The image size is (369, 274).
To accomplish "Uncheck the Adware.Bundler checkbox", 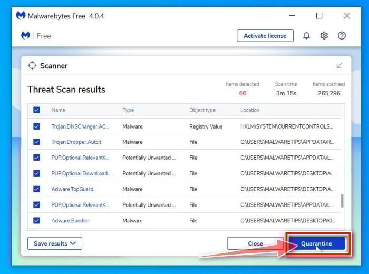I will point(36,220).
